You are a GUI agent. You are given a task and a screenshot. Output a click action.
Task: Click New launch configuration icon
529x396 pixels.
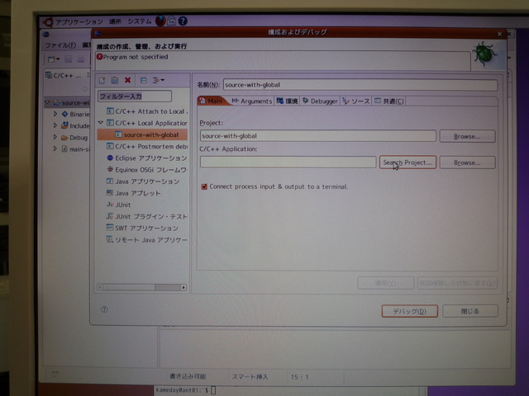coord(102,80)
